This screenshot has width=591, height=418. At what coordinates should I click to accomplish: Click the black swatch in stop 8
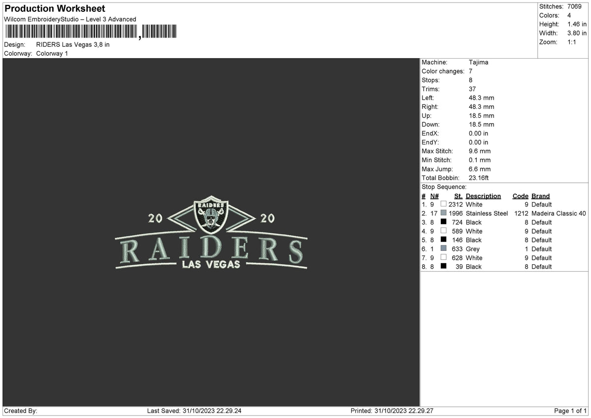[x=444, y=266]
